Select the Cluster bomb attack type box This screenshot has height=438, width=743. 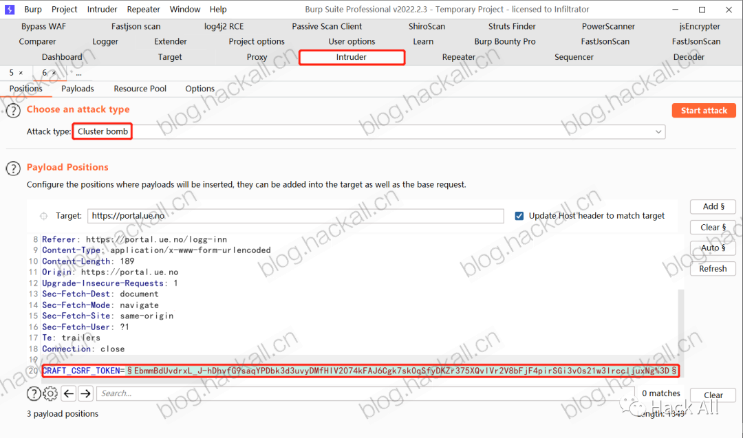(103, 131)
